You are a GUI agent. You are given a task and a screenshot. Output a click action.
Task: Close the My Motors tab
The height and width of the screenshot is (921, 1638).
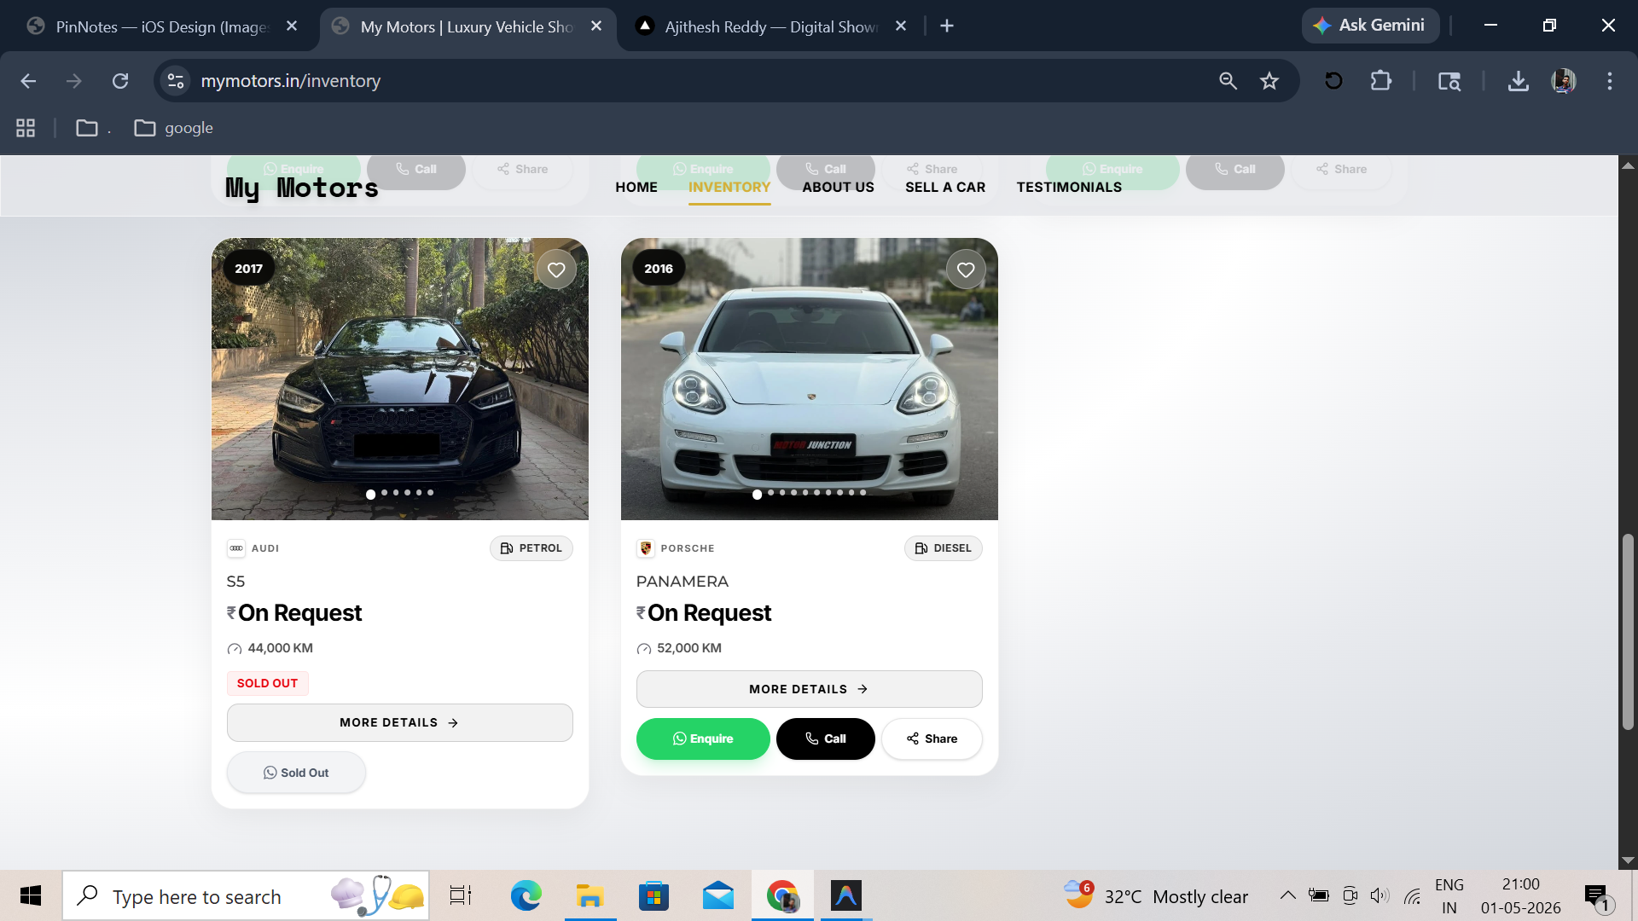click(x=596, y=26)
